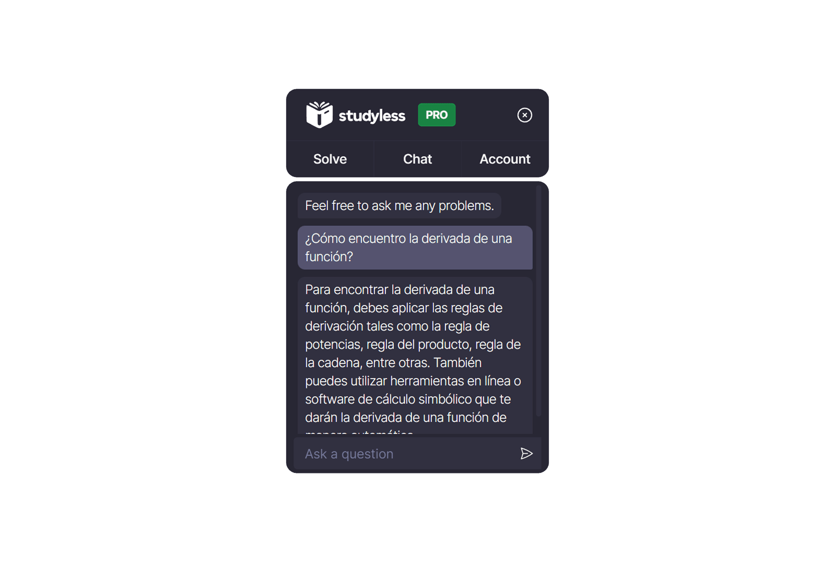Open the Chat tab

417,159
